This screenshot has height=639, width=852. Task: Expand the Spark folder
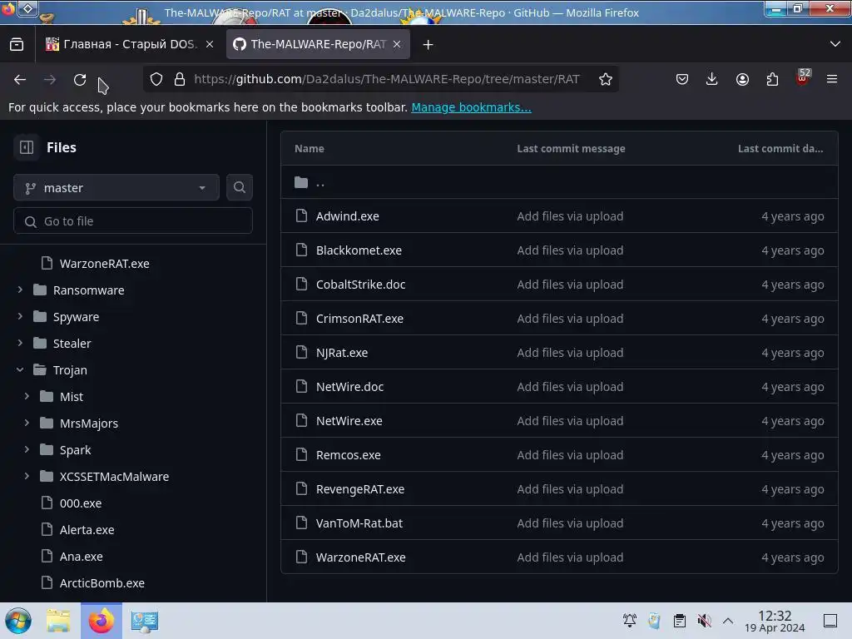tap(27, 449)
